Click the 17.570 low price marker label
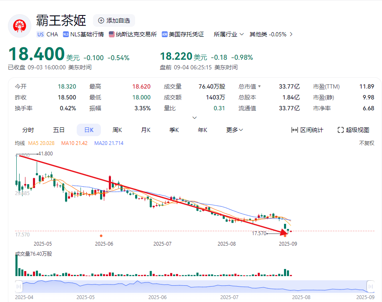Image resolution: width=382 pixels, height=302 pixels. [x=259, y=233]
